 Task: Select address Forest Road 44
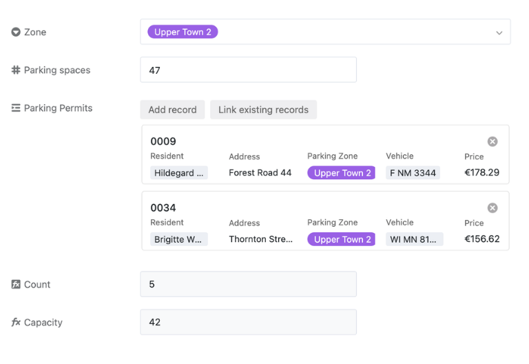pyautogui.click(x=260, y=173)
